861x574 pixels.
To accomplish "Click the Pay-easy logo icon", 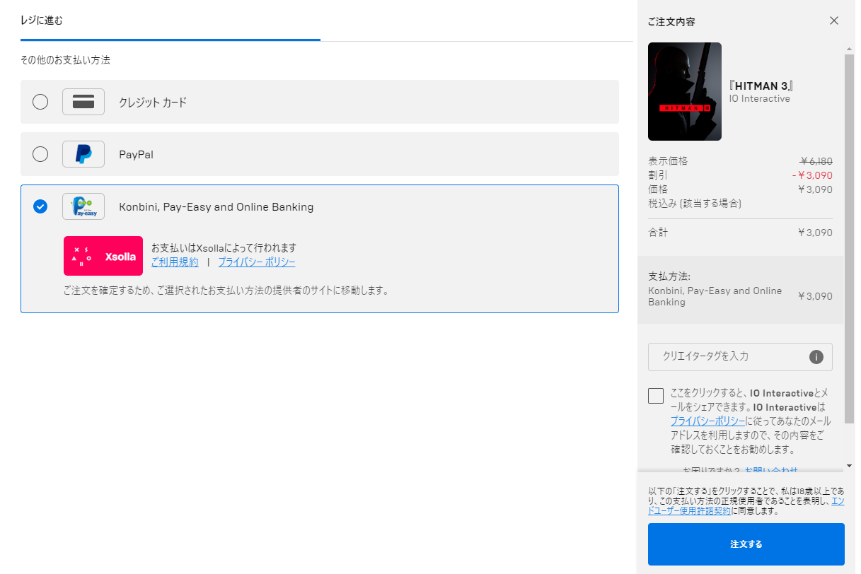I will (83, 206).
